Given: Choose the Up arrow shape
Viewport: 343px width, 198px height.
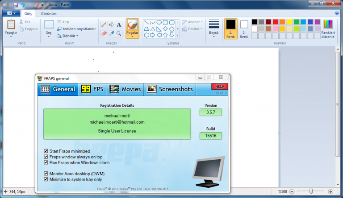Looking at the screenshot, I should (x=165, y=35).
